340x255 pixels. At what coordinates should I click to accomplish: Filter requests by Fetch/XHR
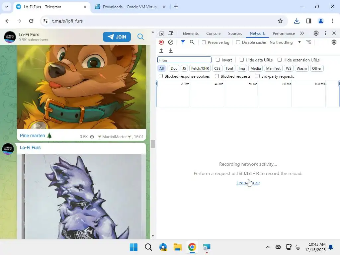pos(200,68)
